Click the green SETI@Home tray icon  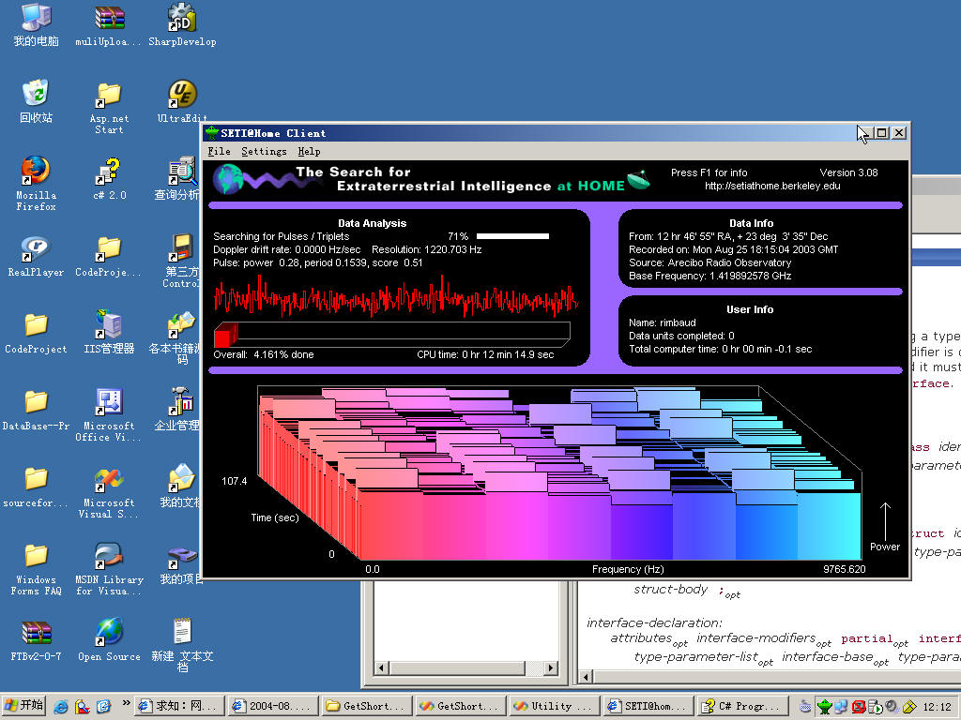[x=825, y=707]
